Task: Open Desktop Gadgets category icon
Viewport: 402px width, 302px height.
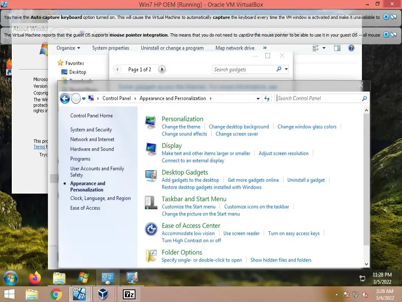Action: point(151,176)
